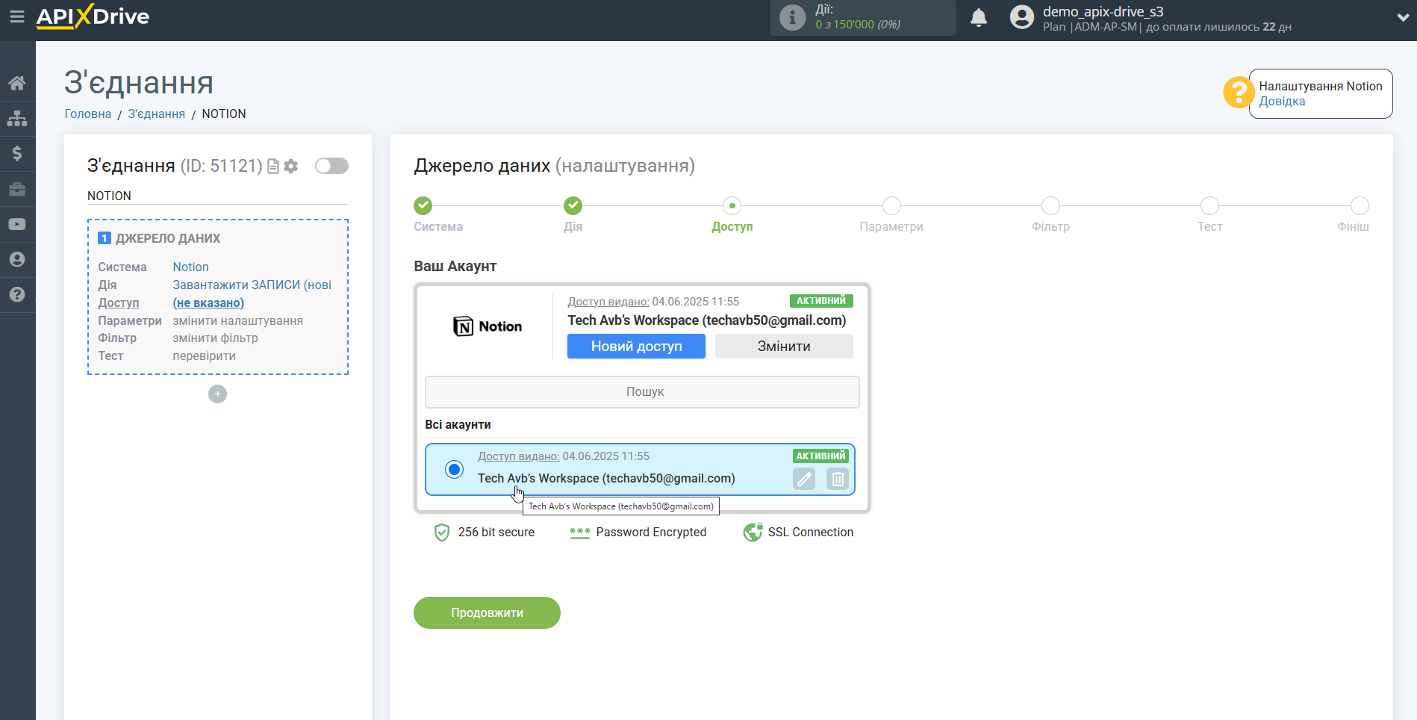Viewport: 1417px width, 720px height.
Task: Focus the Пошук search field
Action: [642, 392]
